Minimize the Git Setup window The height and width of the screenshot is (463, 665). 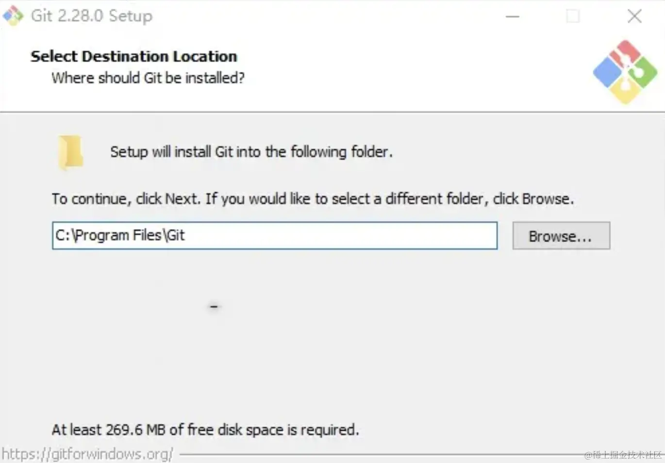(x=513, y=17)
